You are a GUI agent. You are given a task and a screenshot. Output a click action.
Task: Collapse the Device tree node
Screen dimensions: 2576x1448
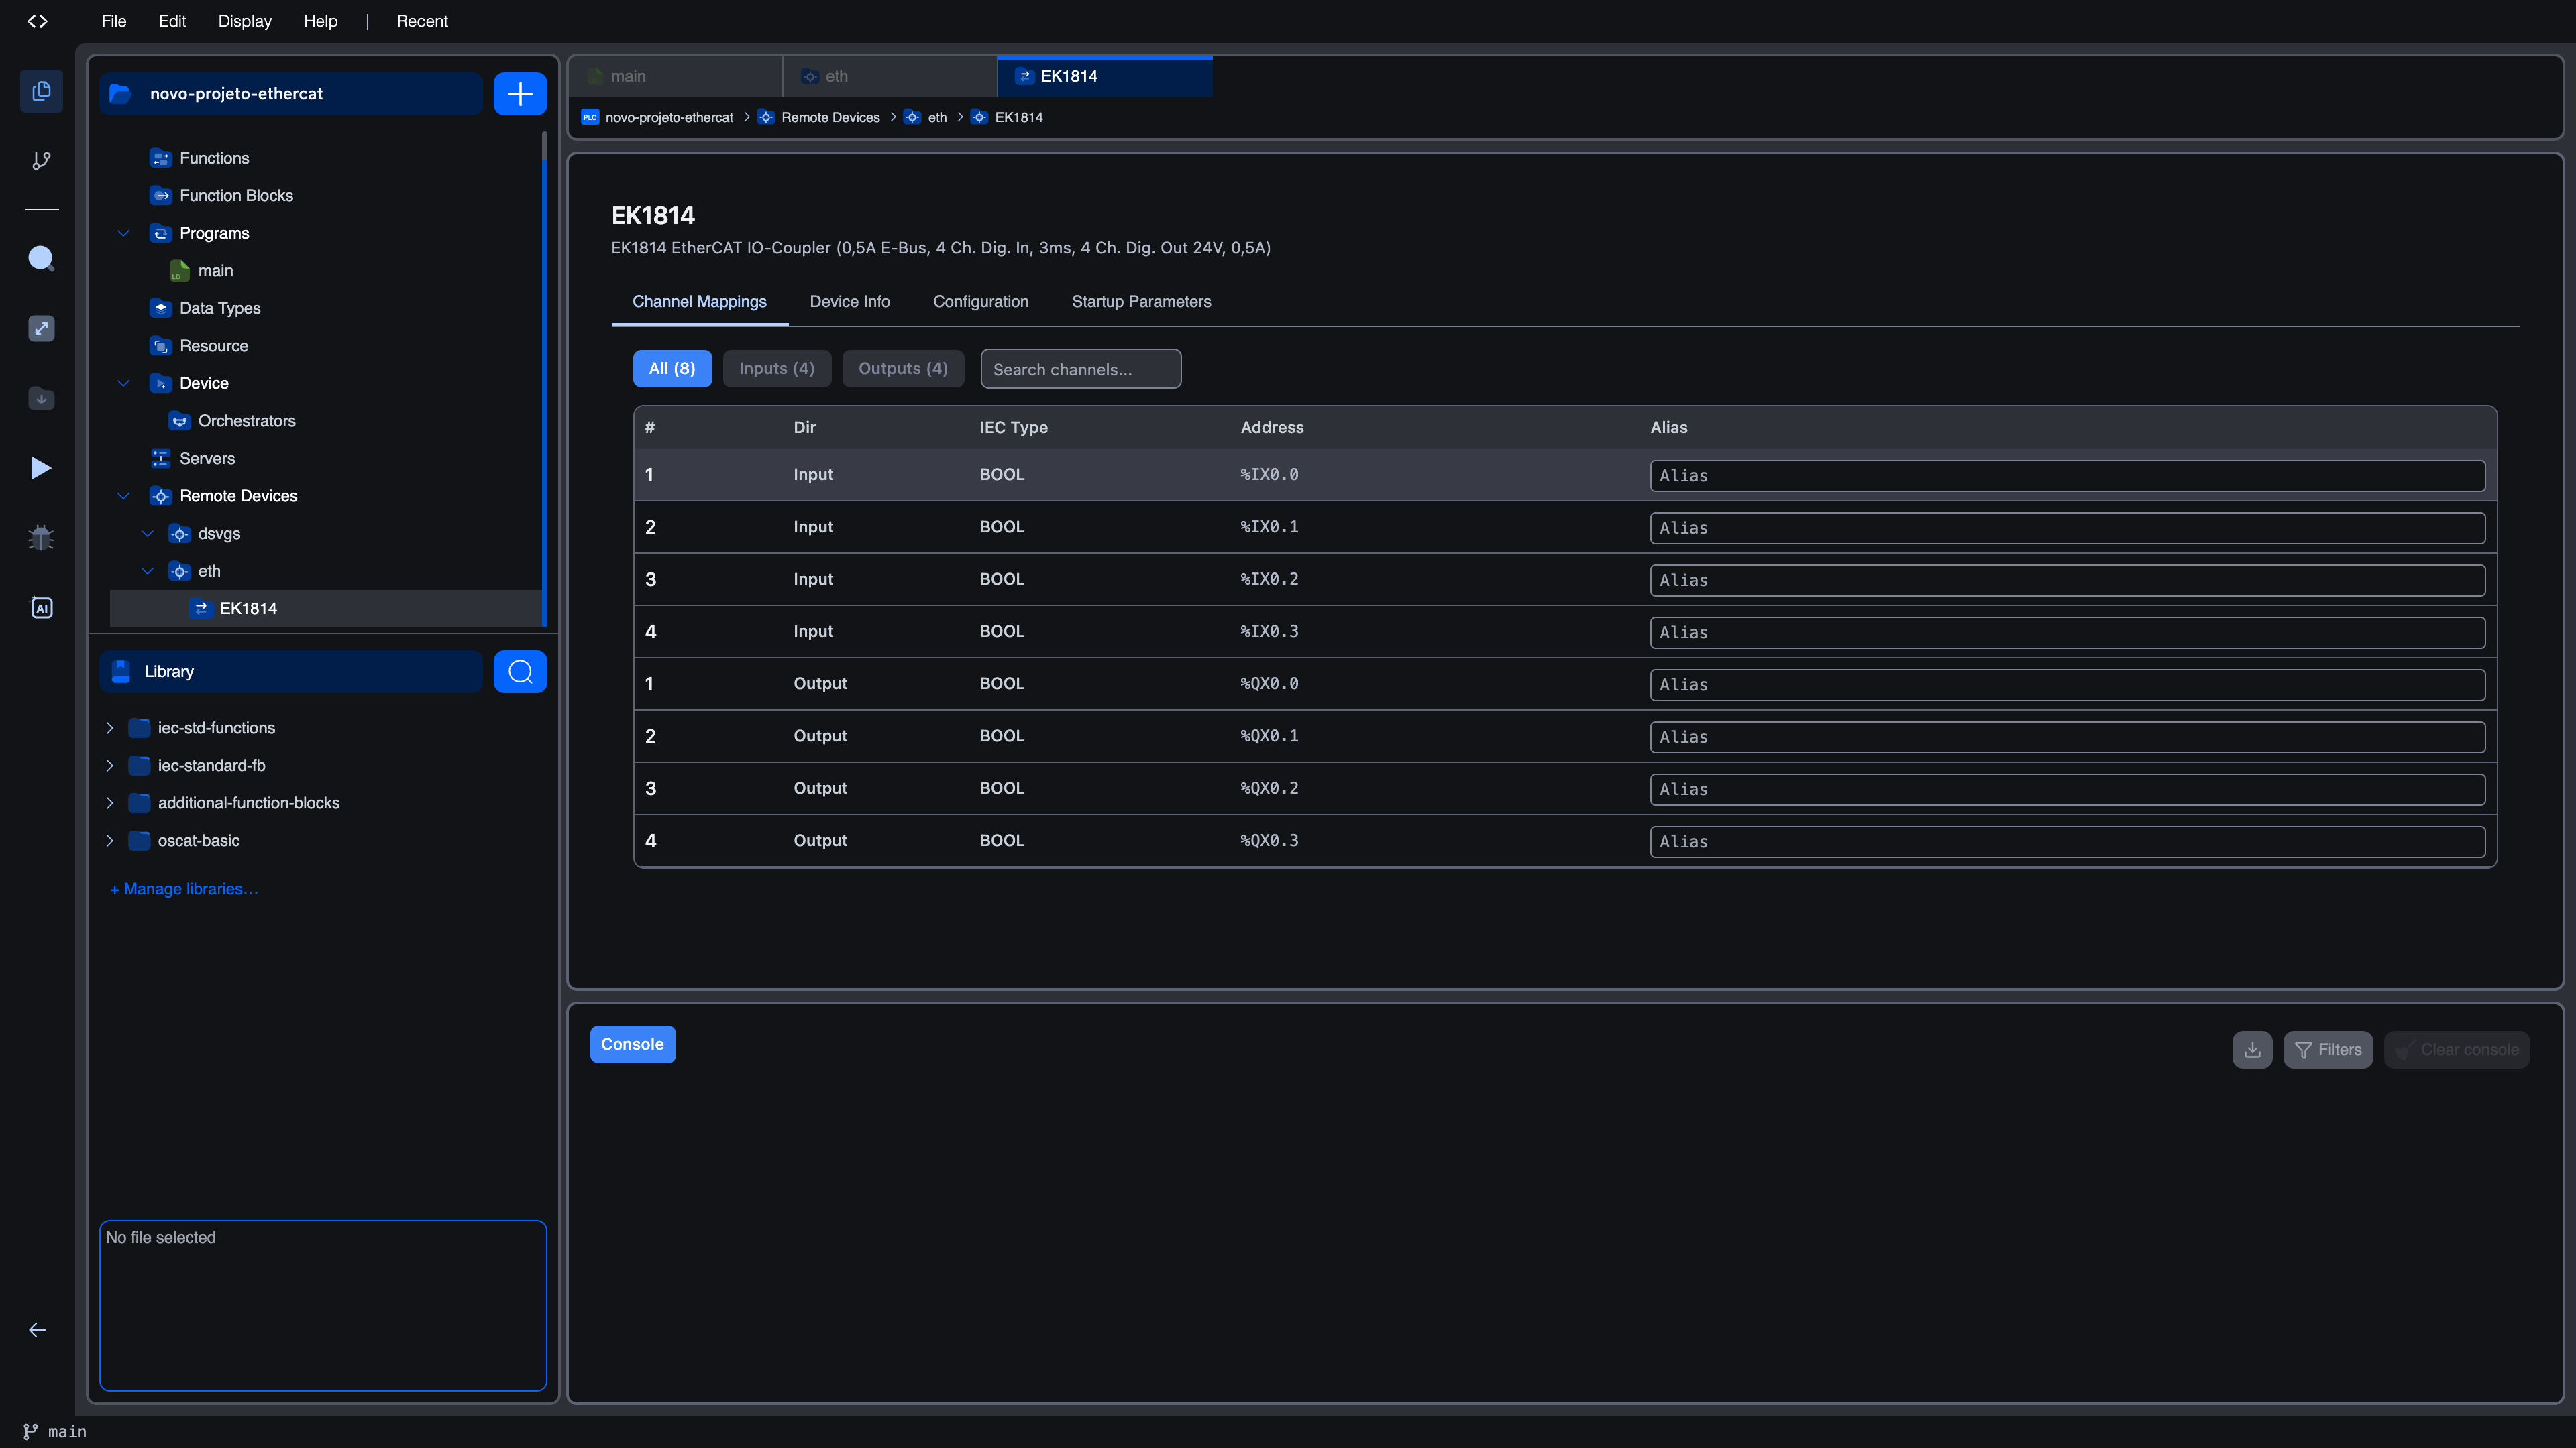(x=123, y=383)
